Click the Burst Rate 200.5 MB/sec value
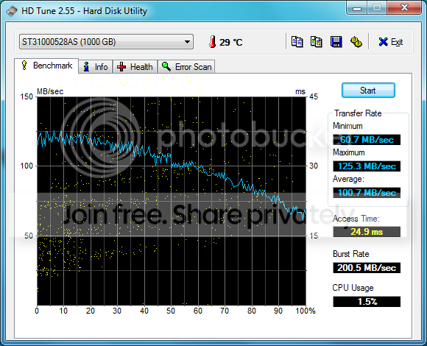The width and height of the screenshot is (427, 346). (367, 268)
